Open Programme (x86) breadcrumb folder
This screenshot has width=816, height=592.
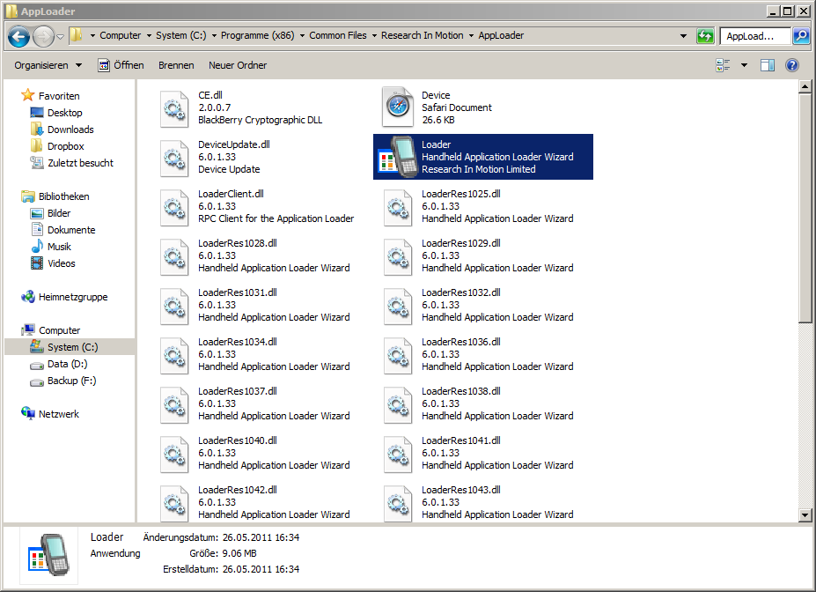click(257, 35)
